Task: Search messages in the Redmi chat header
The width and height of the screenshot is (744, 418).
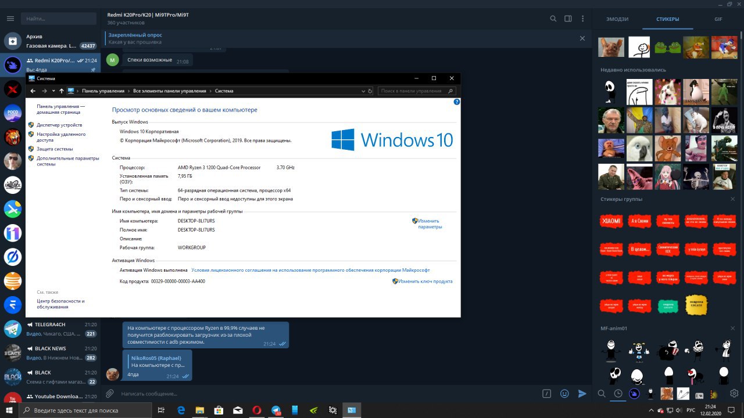Action: coord(553,19)
